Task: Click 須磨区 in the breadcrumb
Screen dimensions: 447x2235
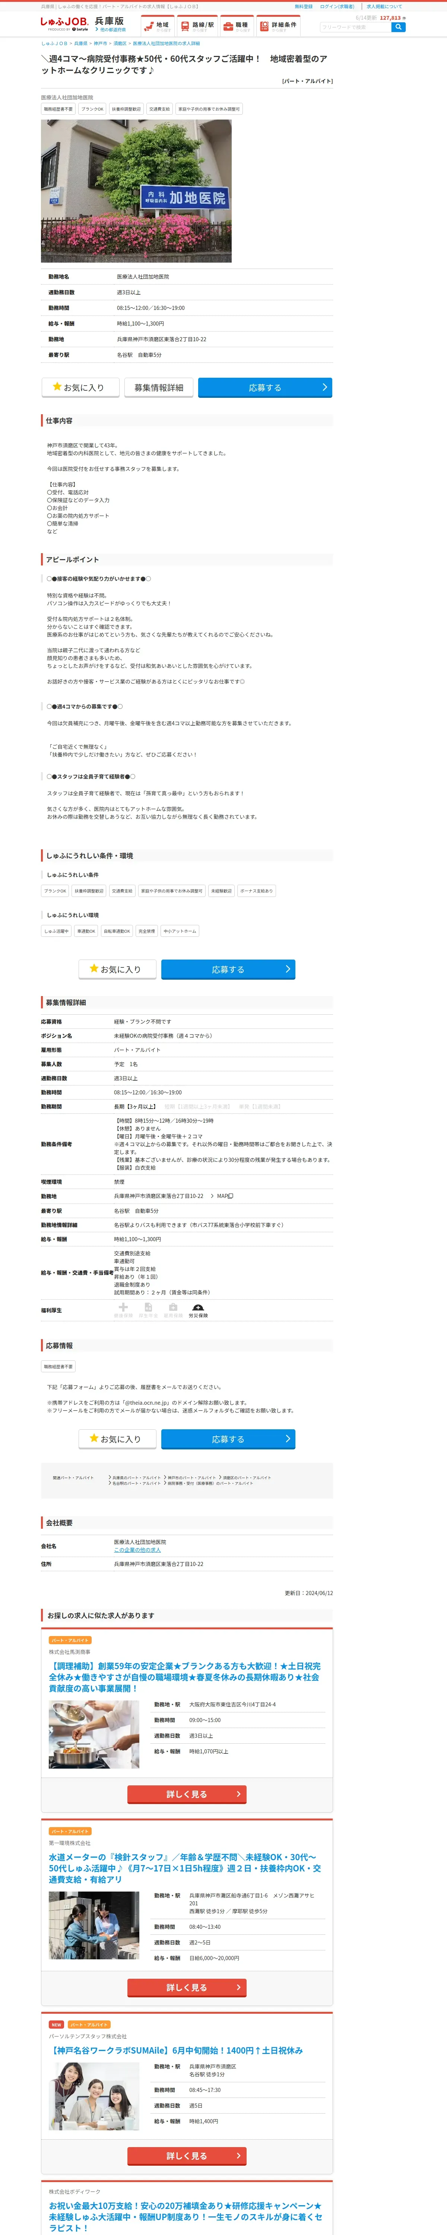Action: [120, 43]
